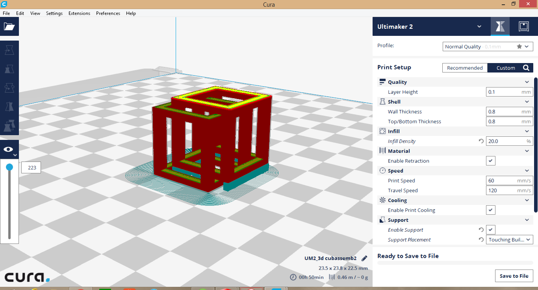Select the Scale tool in the left toolbar
The image size is (538, 290).
click(x=9, y=69)
